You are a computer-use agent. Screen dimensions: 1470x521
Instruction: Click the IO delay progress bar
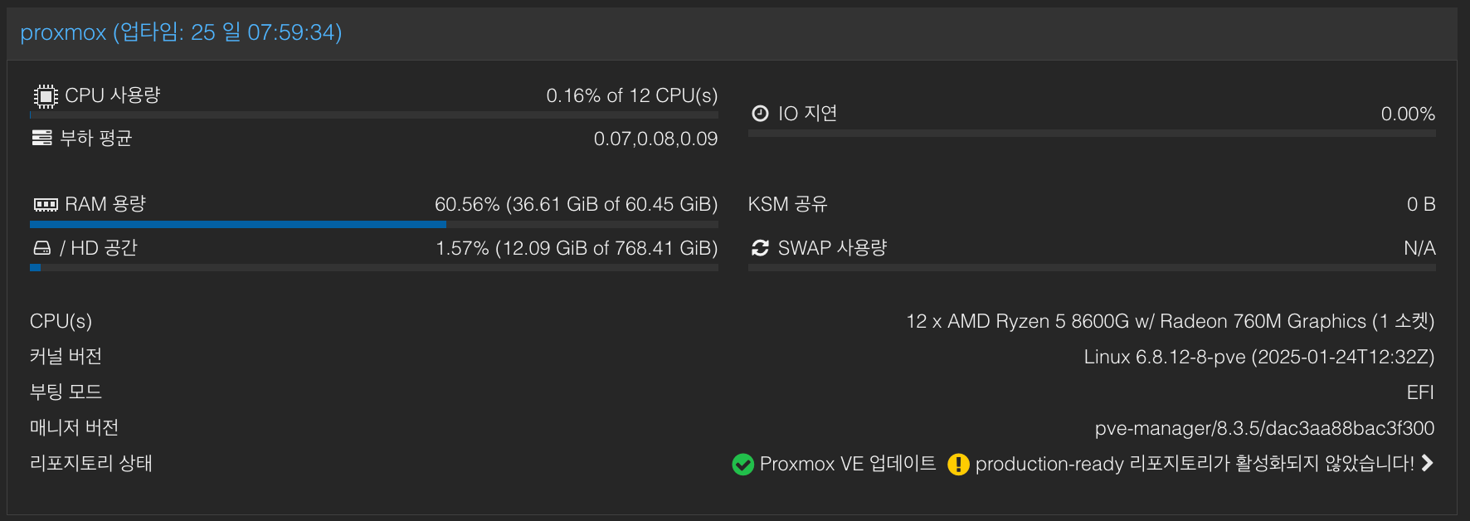[1091, 133]
